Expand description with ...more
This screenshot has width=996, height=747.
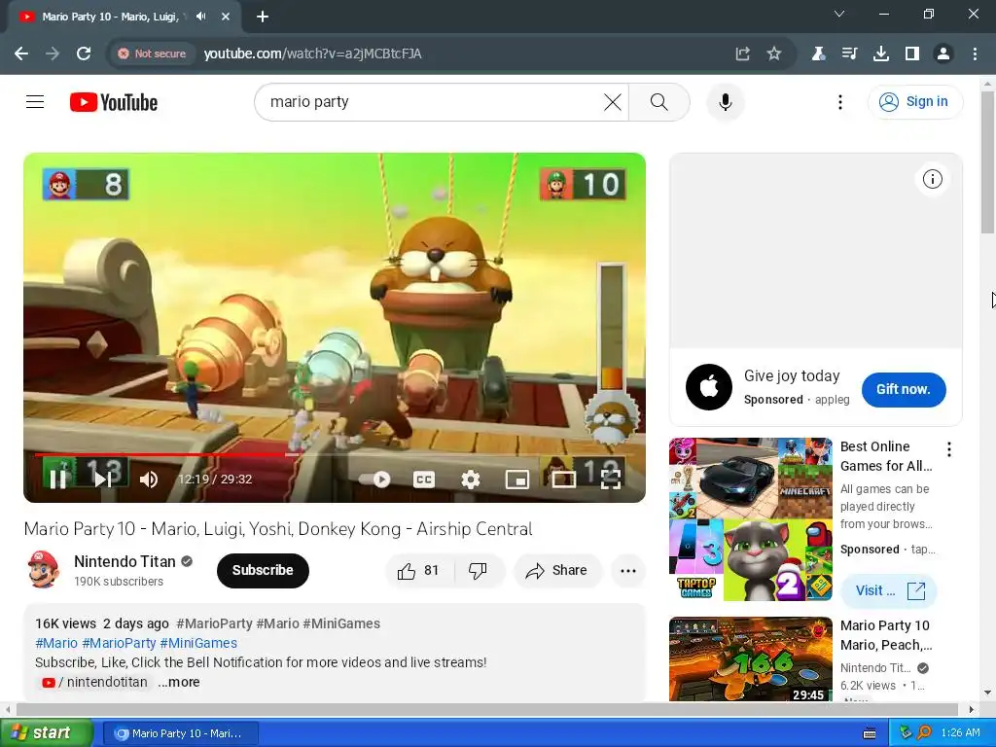(179, 682)
